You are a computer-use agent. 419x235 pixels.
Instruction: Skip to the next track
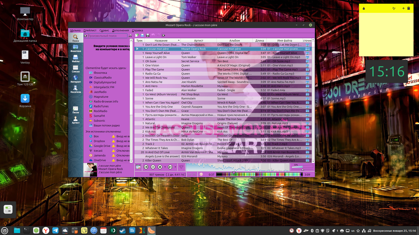170,167
